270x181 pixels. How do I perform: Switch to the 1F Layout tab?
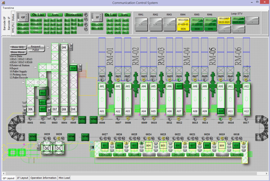coord(22,178)
